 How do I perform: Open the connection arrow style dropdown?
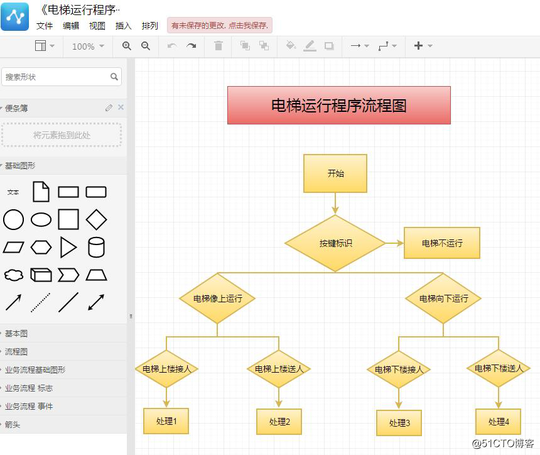tap(360, 46)
